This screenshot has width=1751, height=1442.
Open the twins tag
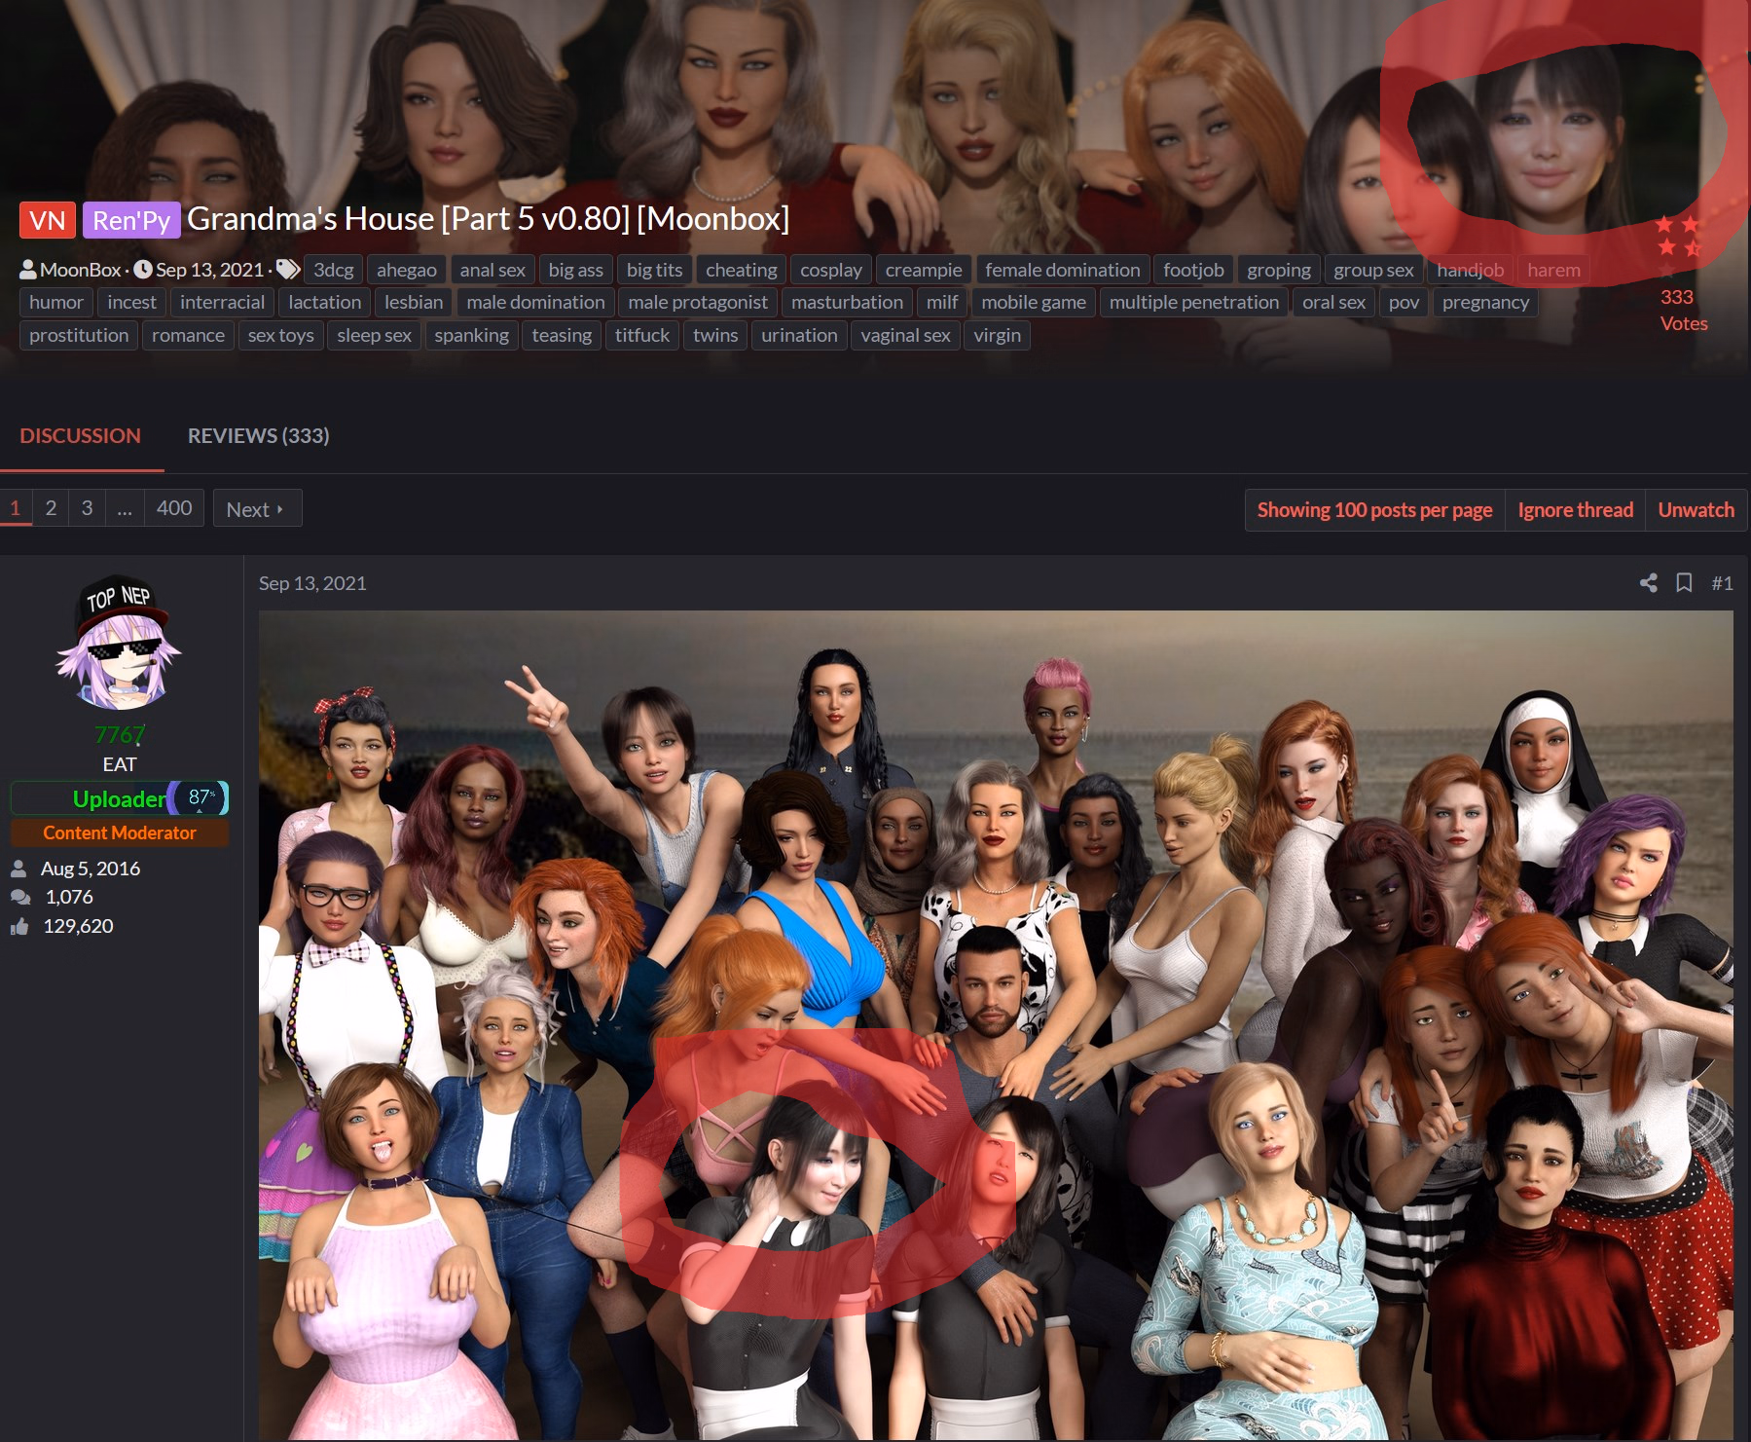tap(714, 335)
